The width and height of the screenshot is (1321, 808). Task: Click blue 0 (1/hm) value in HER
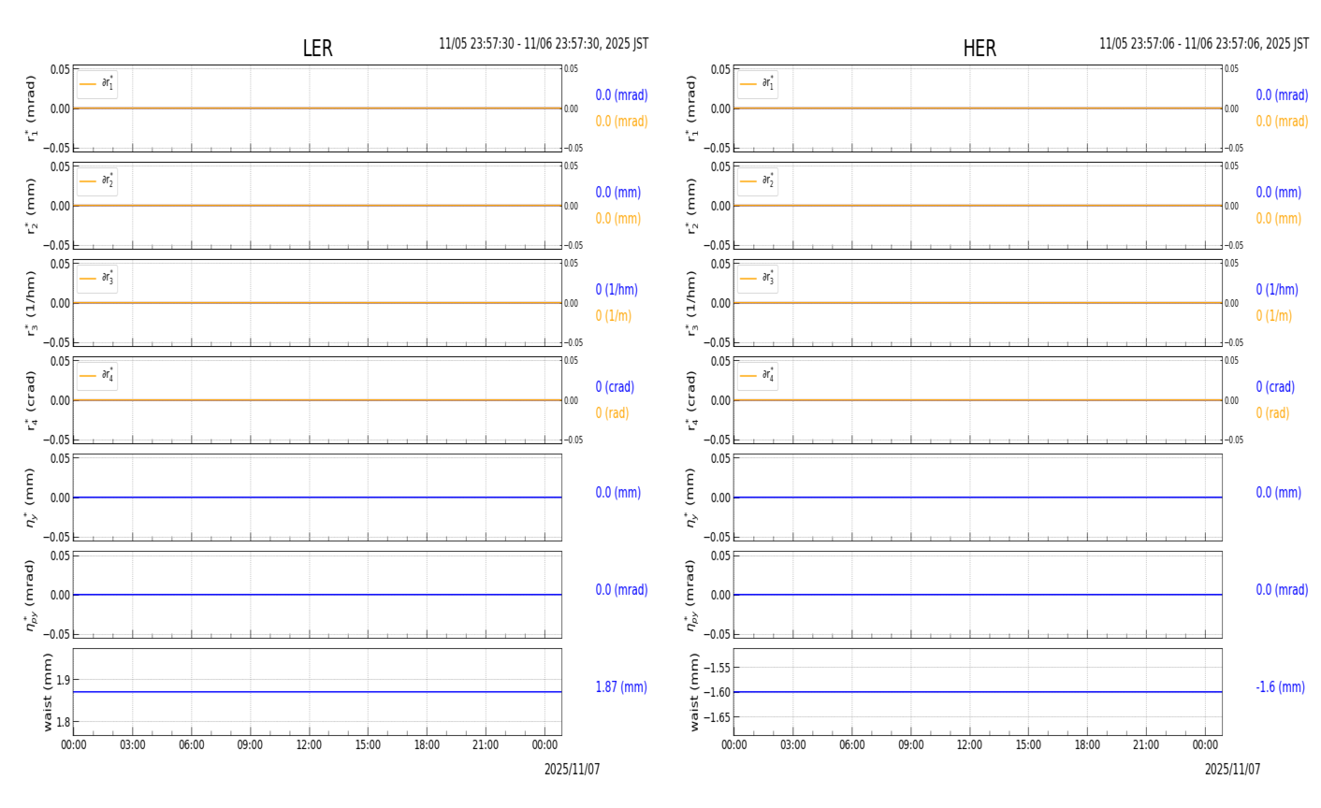tap(1277, 290)
